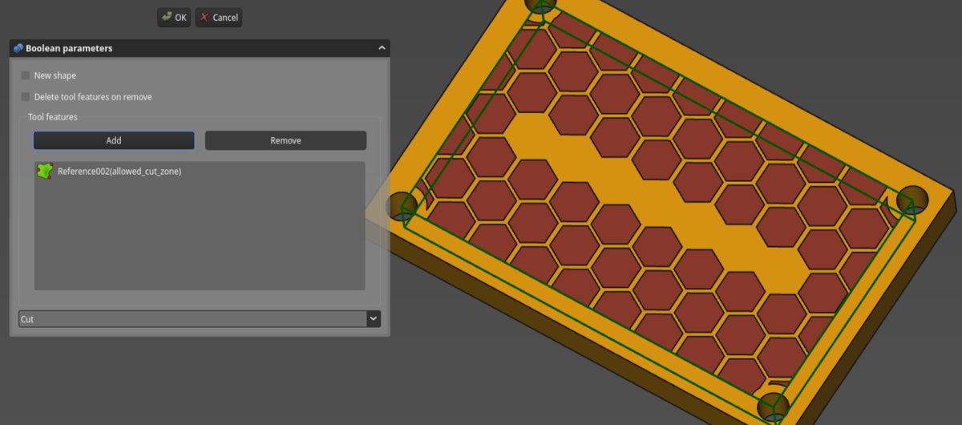Screen dimensions: 962x425
Task: Collapse the Boolean parameters panel
Action: click(382, 48)
